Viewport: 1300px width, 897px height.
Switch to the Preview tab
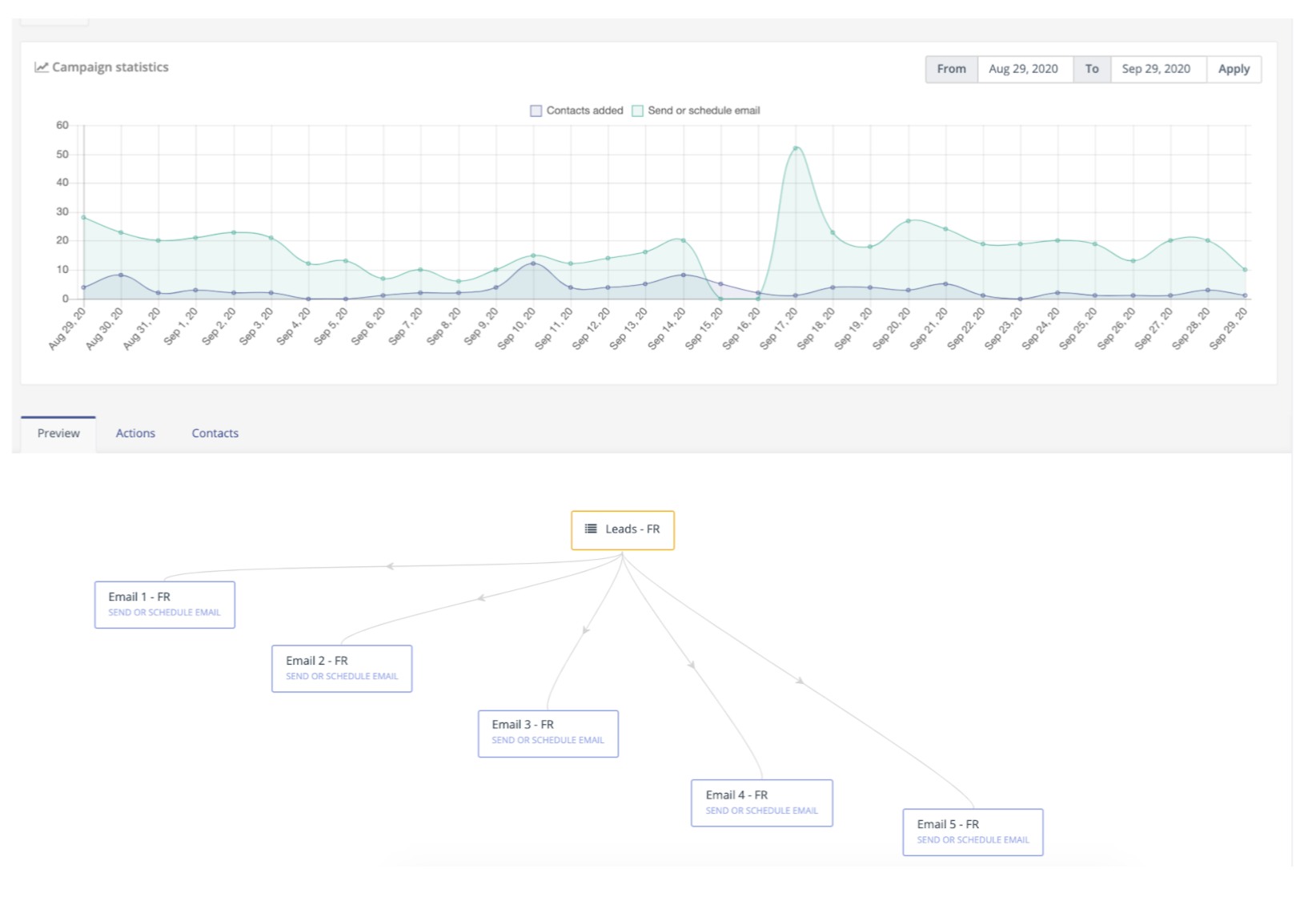pyautogui.click(x=58, y=433)
